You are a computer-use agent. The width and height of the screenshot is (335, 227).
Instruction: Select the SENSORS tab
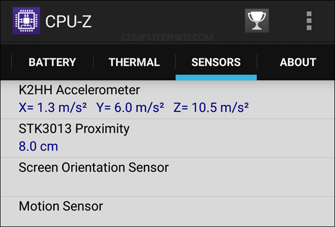click(216, 62)
